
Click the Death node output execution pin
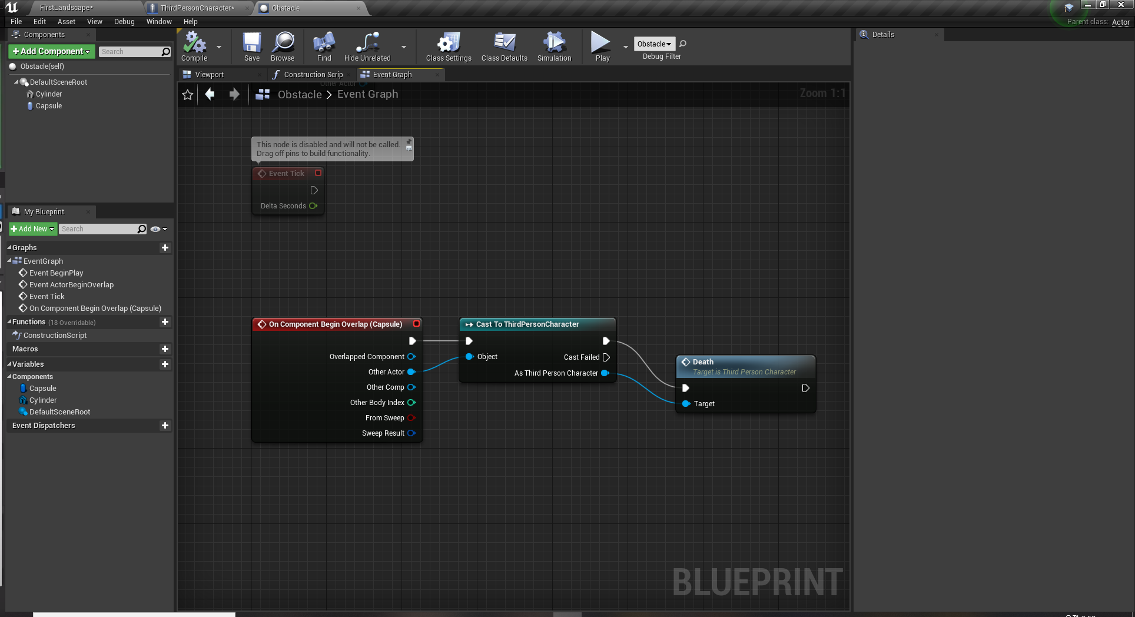[805, 388]
